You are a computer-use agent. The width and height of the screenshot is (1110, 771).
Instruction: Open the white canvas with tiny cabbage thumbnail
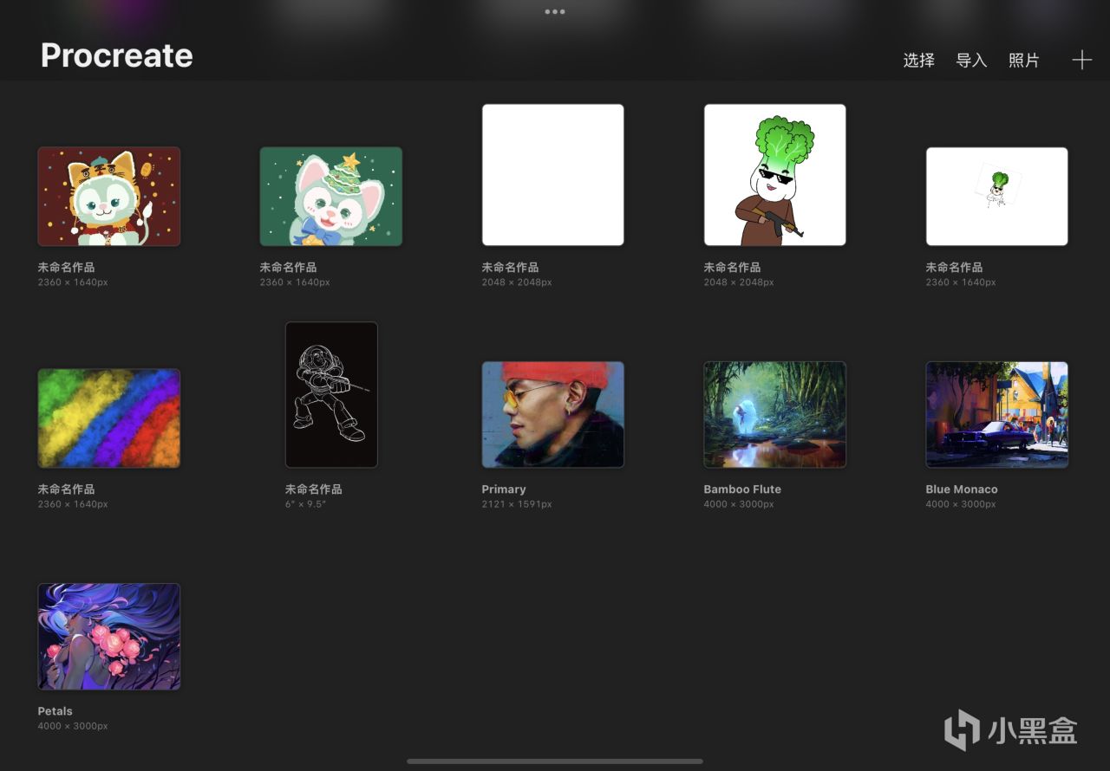pos(997,197)
